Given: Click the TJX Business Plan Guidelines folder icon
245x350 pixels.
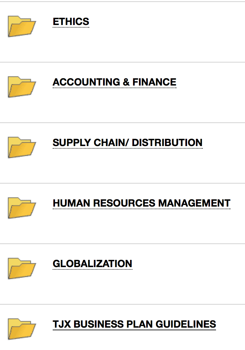Looking at the screenshot, I should [21, 329].
